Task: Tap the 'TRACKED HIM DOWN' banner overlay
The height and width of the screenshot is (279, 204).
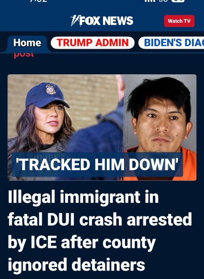Action: [x=97, y=165]
